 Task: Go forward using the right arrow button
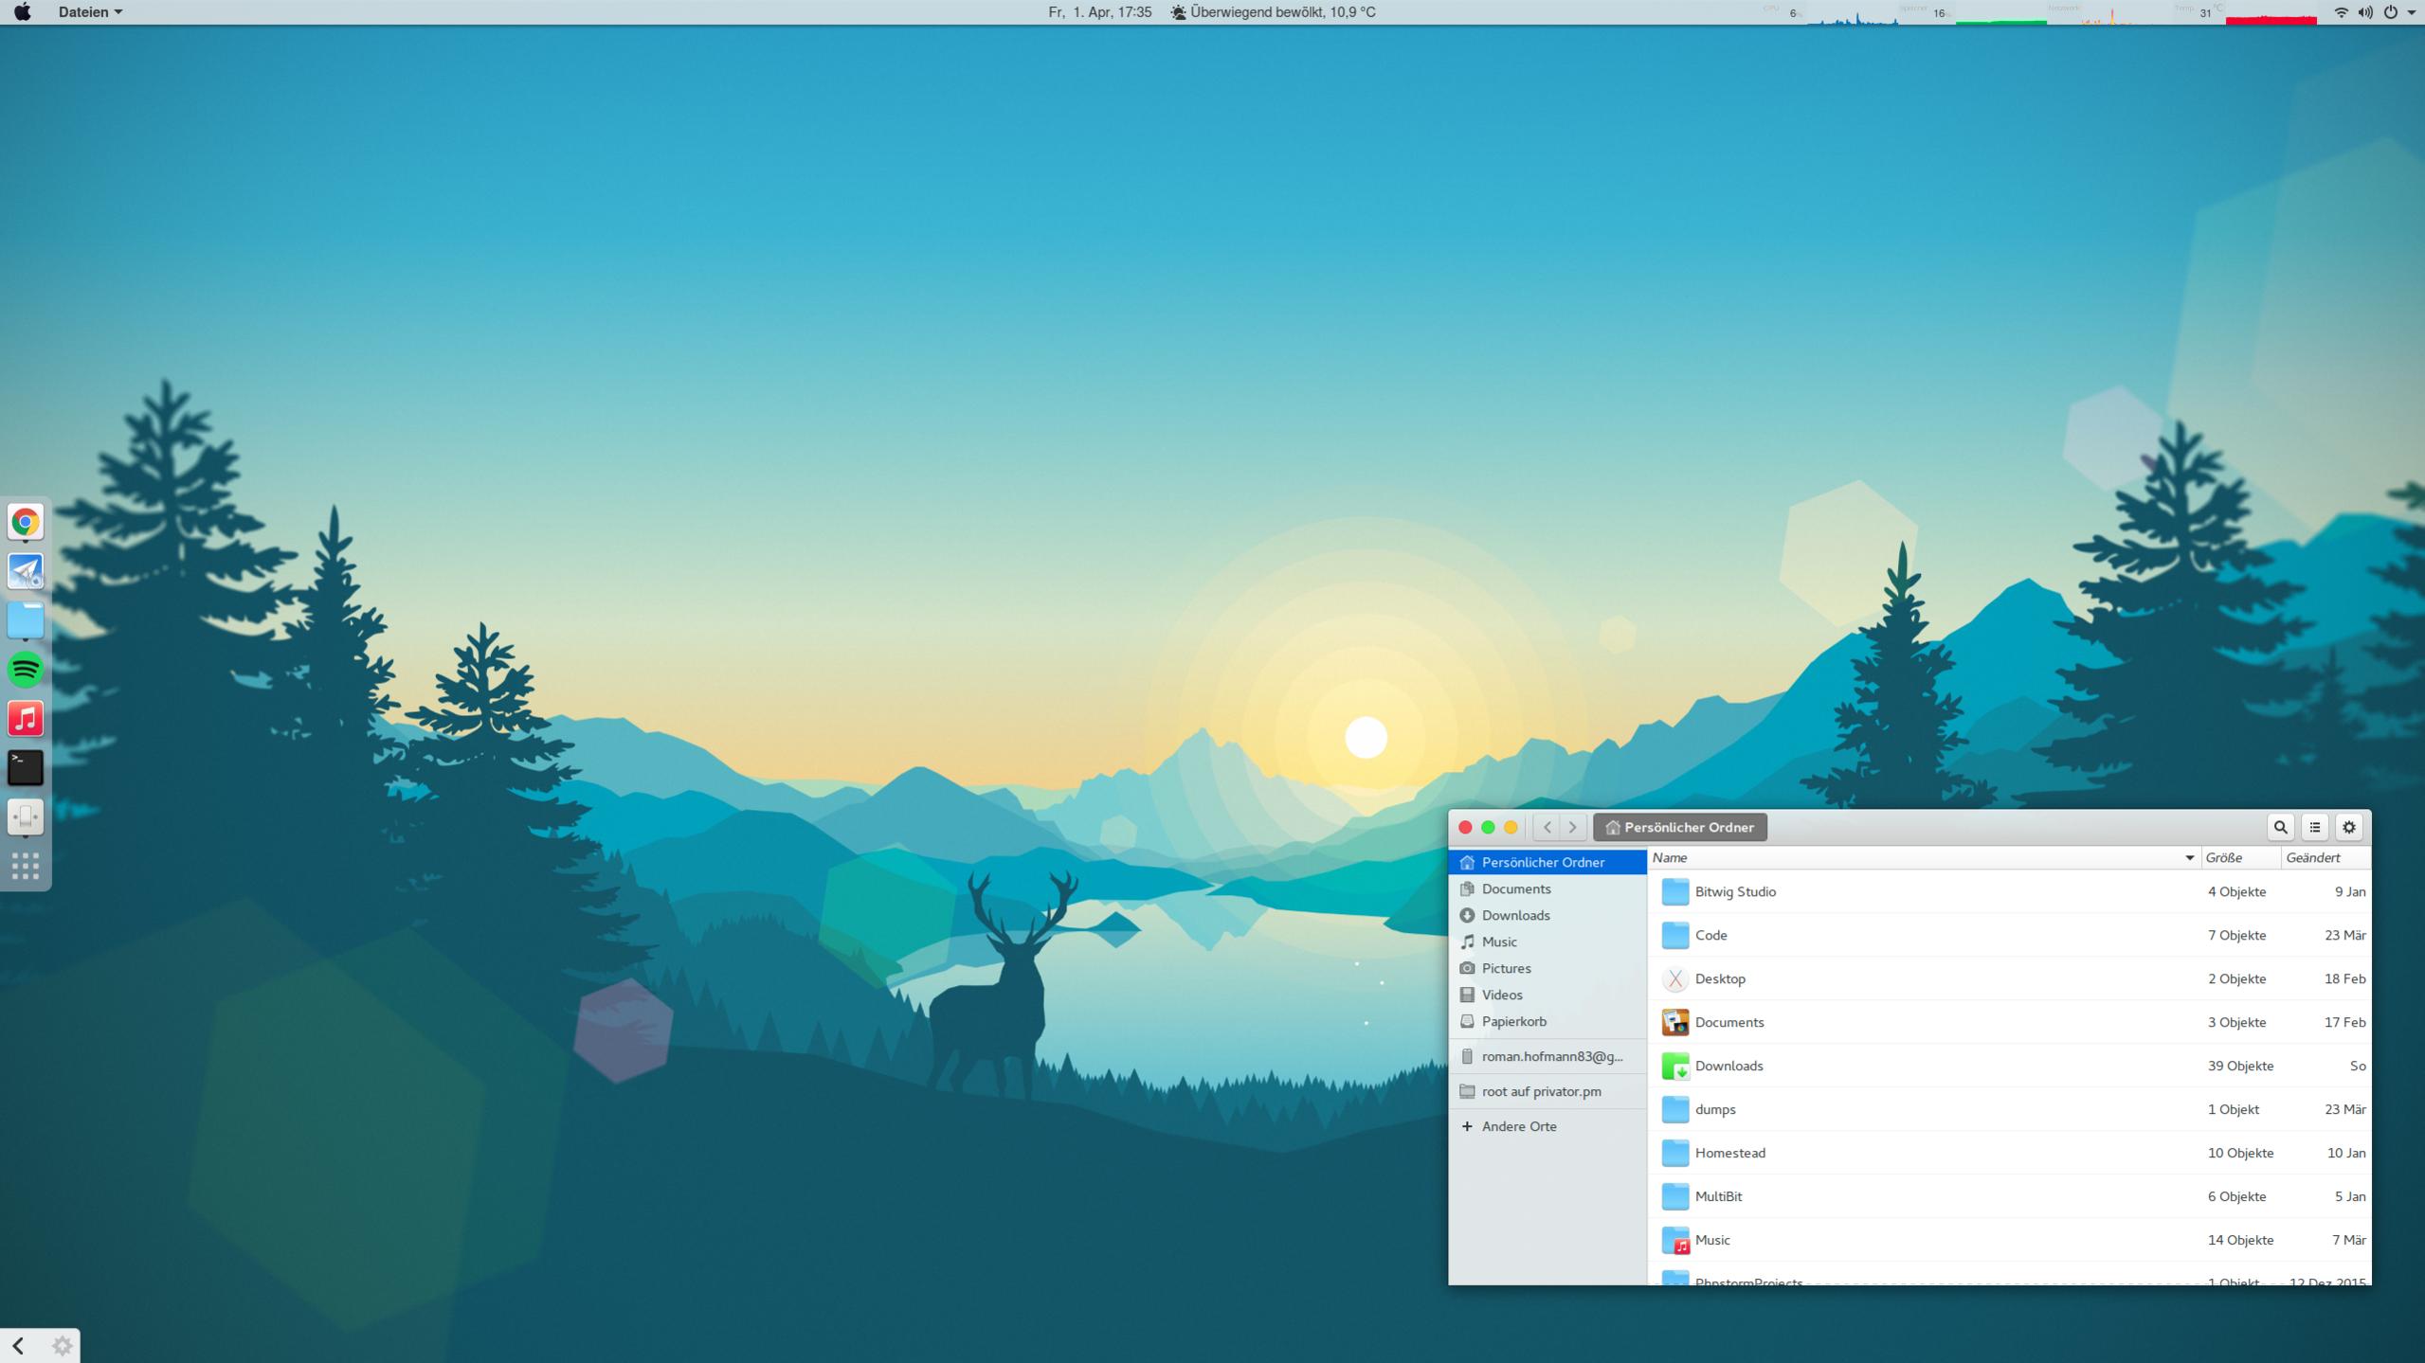pos(1572,827)
